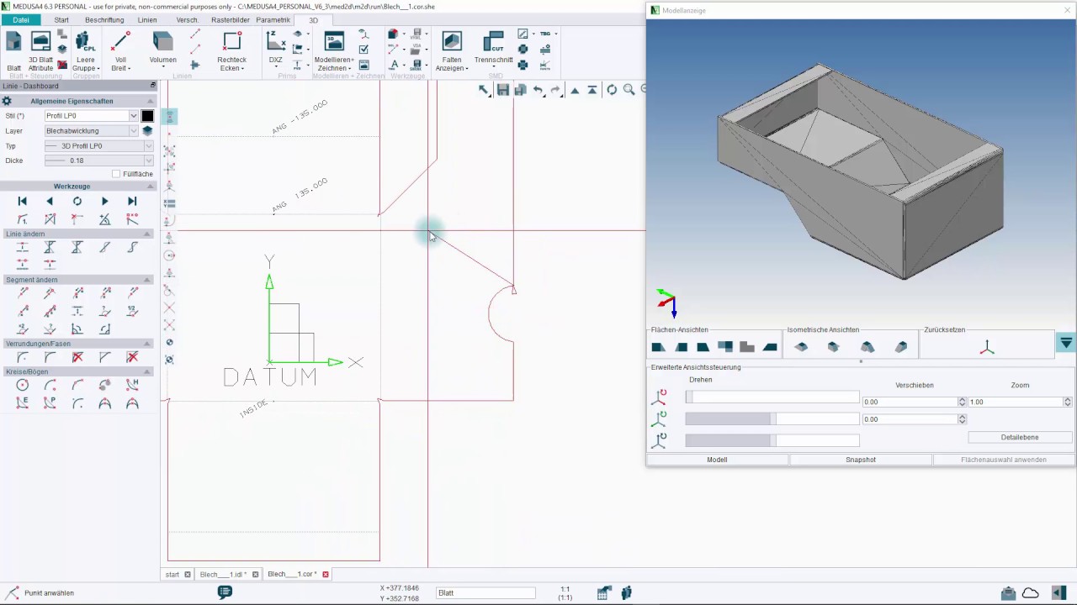
Task: Select the first isometric view icon
Action: point(801,347)
